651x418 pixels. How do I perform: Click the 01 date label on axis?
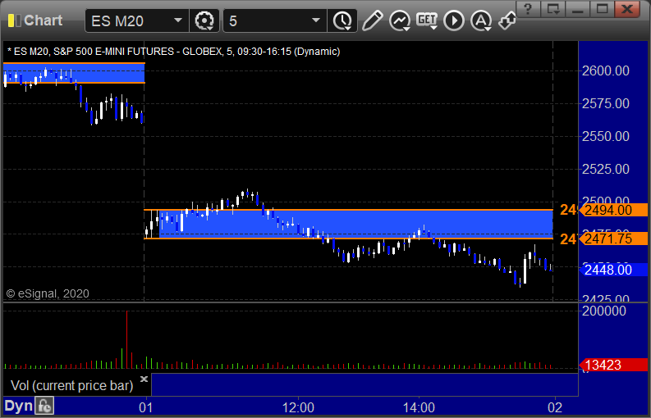(146, 407)
